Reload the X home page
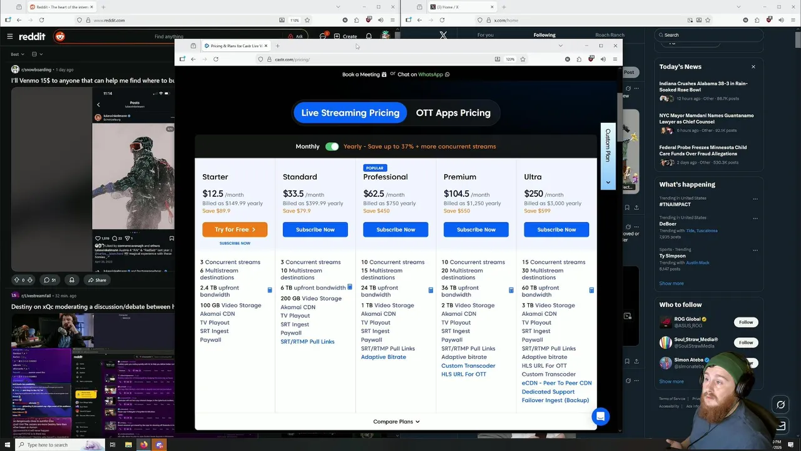The width and height of the screenshot is (801, 451). click(442, 20)
